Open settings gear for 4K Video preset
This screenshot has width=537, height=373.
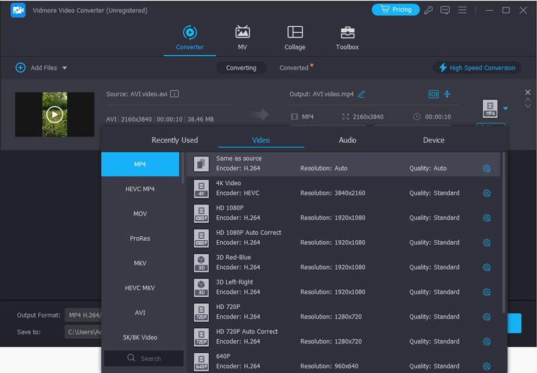tap(487, 193)
